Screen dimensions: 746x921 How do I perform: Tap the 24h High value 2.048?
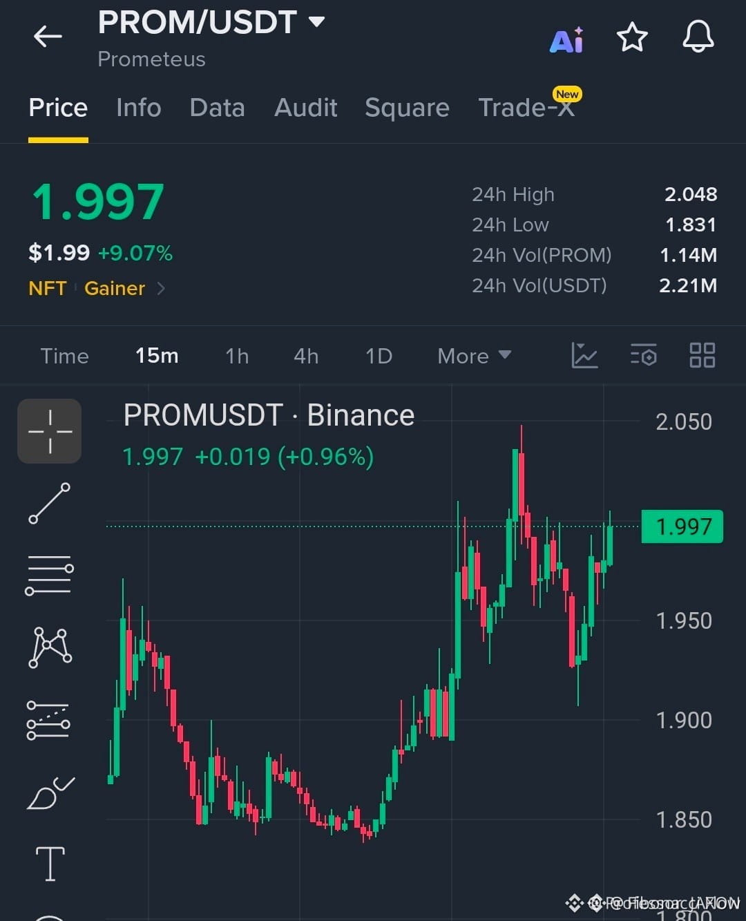click(x=691, y=194)
